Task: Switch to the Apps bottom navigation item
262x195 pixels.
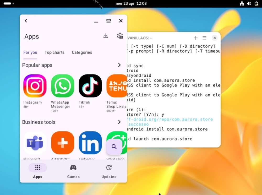Action: click(x=37, y=171)
